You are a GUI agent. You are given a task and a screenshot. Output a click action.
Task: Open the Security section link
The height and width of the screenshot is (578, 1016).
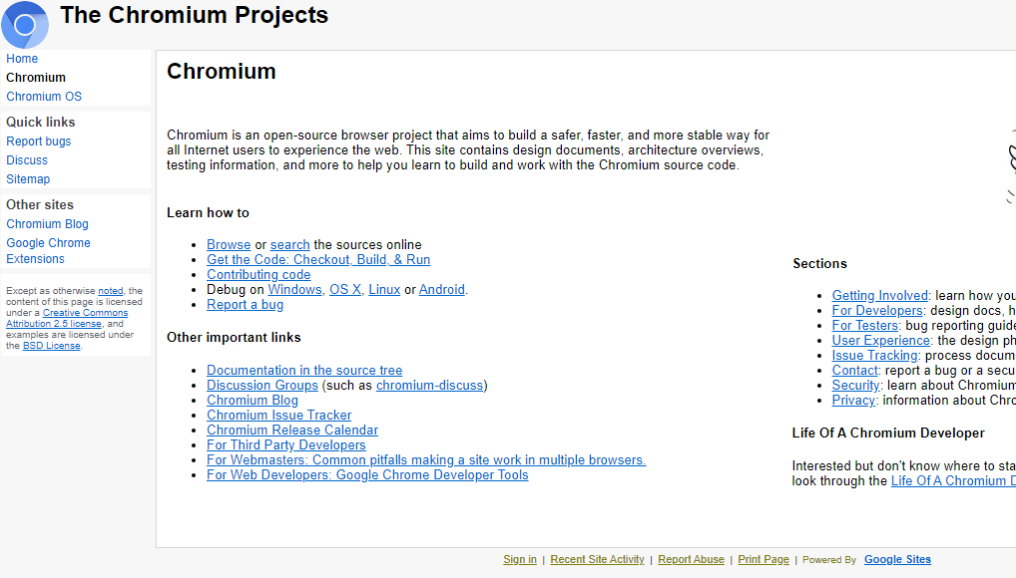(856, 385)
